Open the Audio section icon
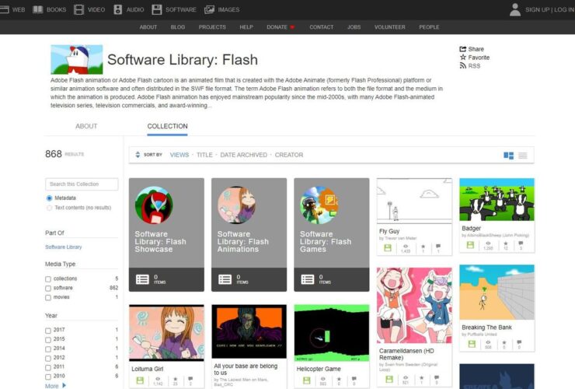Viewport: 575px width, 389px height. 117,9
